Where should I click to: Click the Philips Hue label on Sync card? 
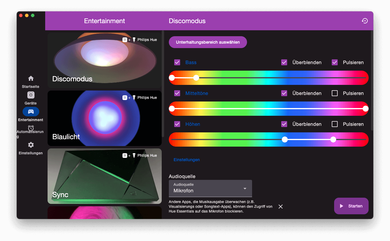click(147, 156)
